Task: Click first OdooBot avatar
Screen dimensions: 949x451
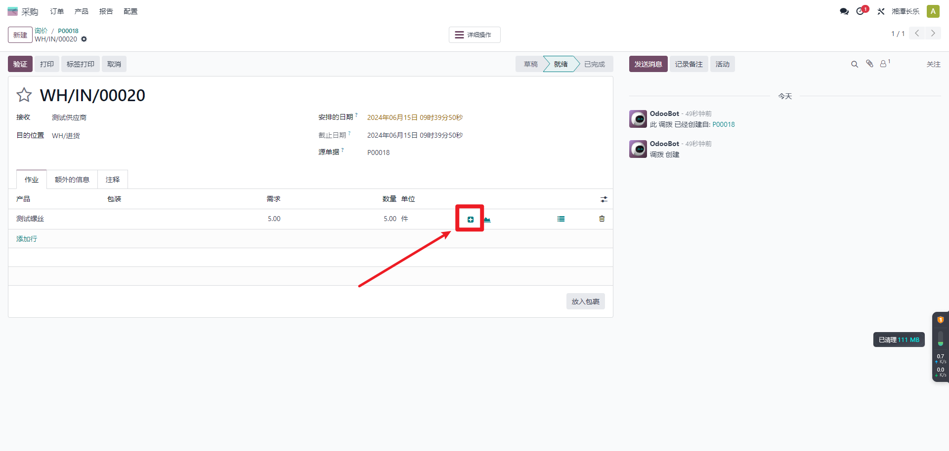Action: pos(638,119)
